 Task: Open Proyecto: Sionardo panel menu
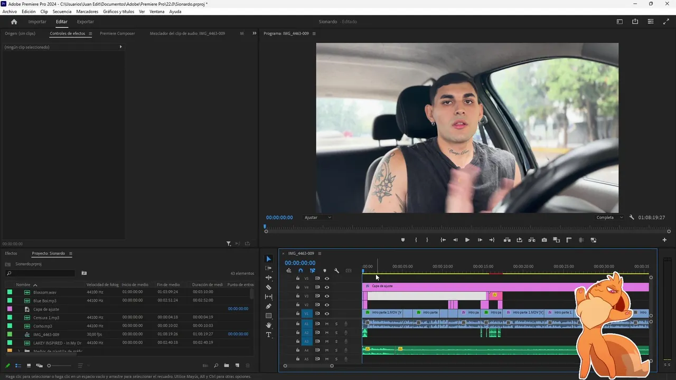click(x=70, y=253)
